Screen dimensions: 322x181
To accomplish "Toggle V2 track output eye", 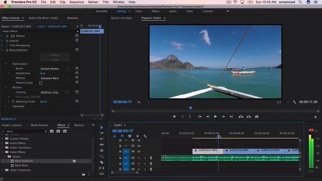I will coord(139,146).
